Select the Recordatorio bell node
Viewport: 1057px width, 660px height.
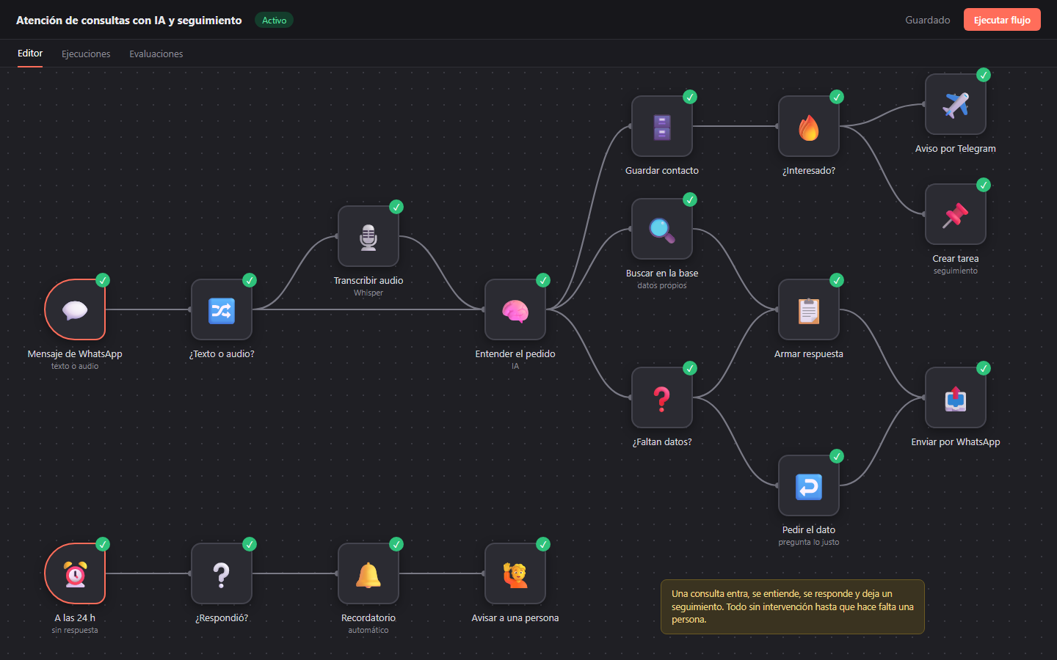pos(368,573)
